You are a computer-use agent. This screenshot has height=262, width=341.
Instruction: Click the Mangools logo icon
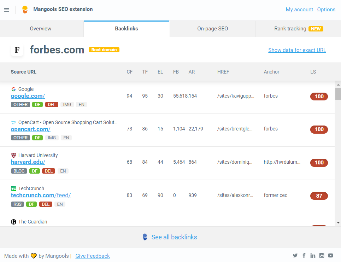click(25, 10)
